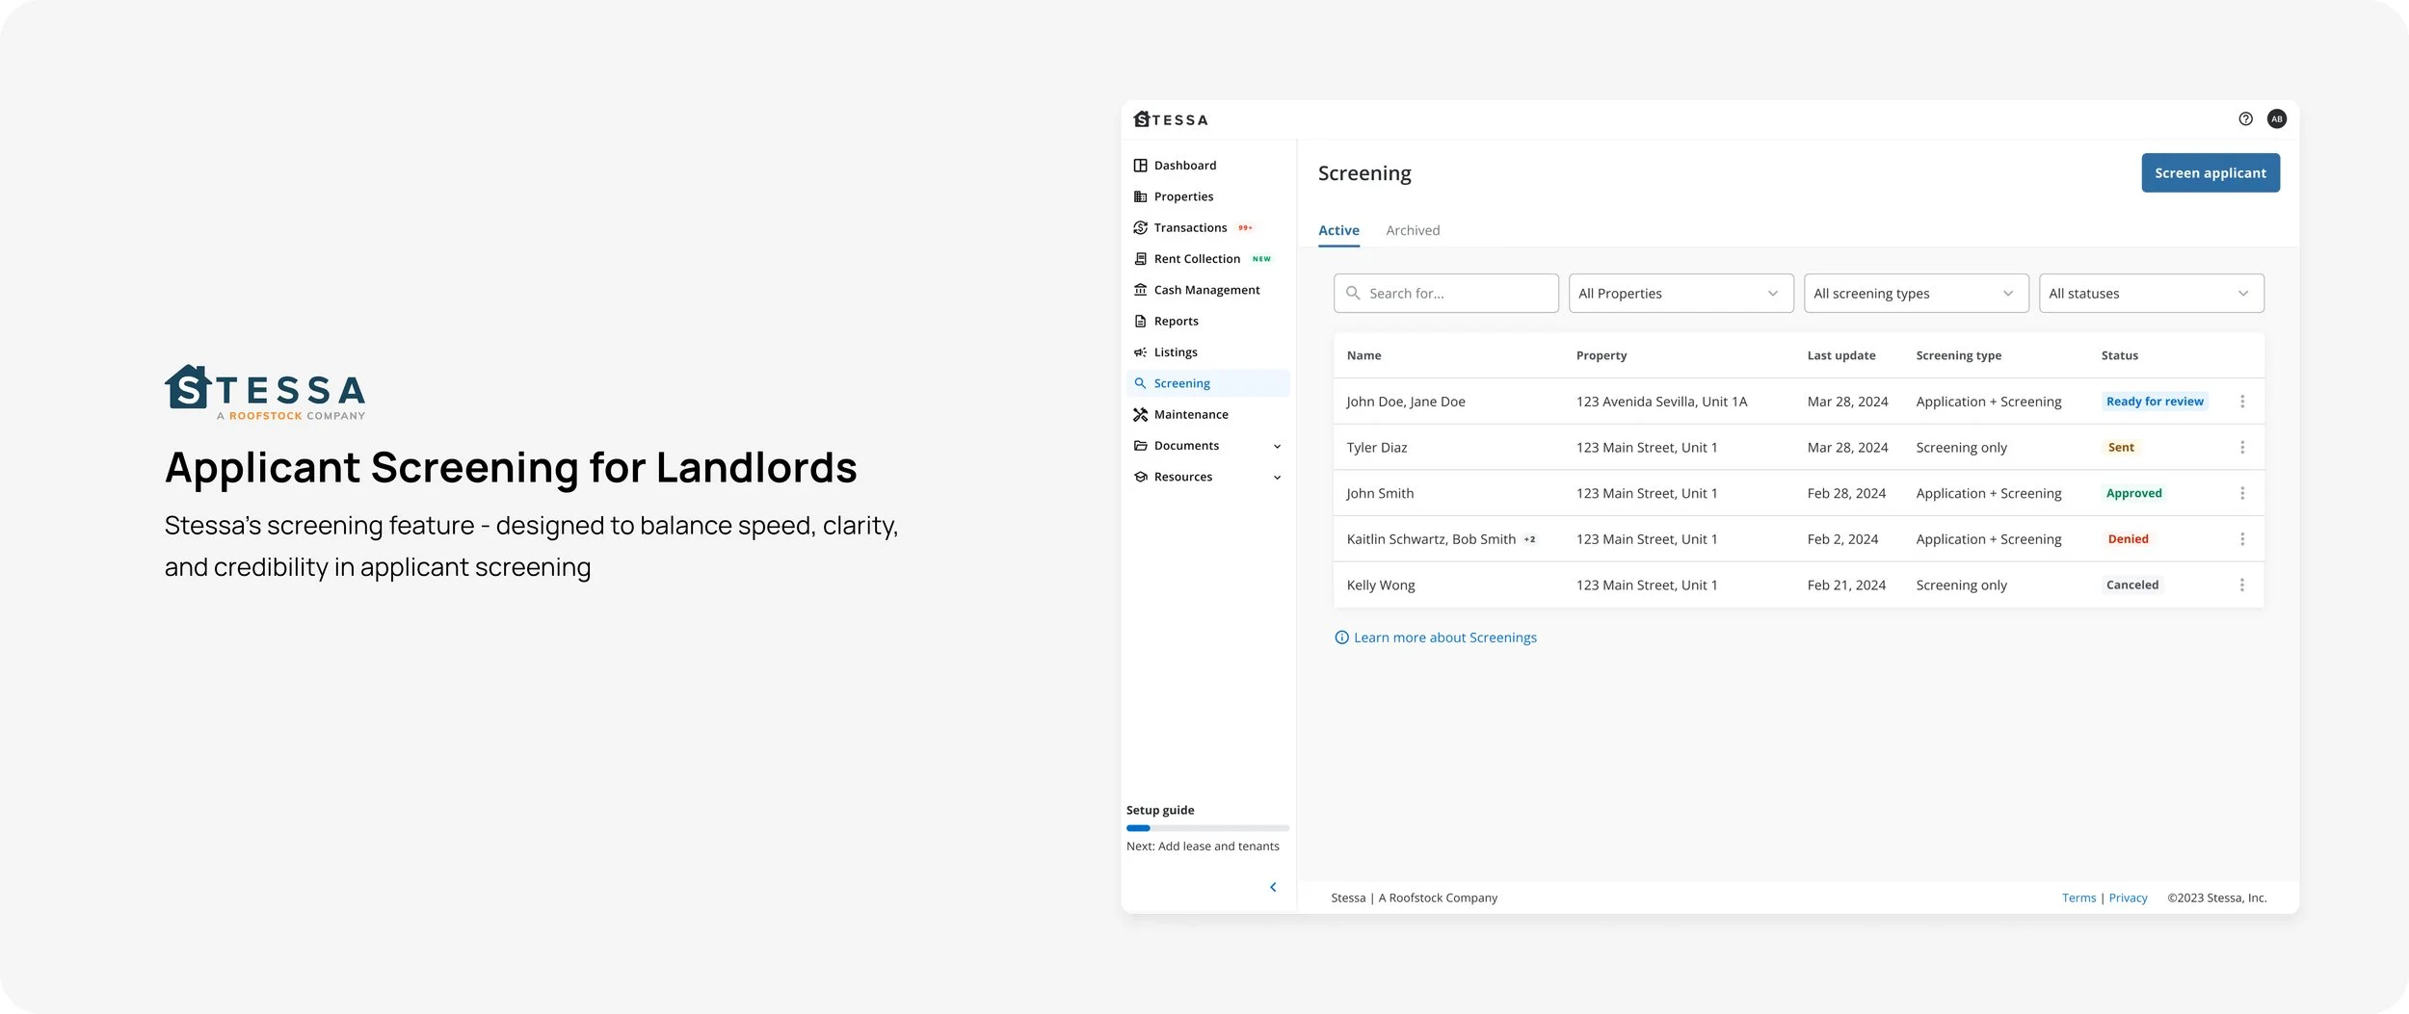
Task: Click the search magnifier icon in search box
Action: click(x=1353, y=293)
